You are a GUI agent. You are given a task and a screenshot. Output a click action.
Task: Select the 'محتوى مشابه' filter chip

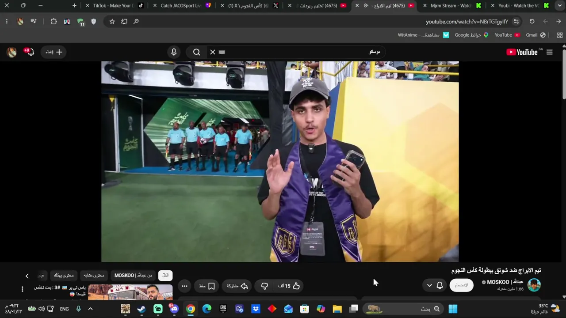[94, 275]
